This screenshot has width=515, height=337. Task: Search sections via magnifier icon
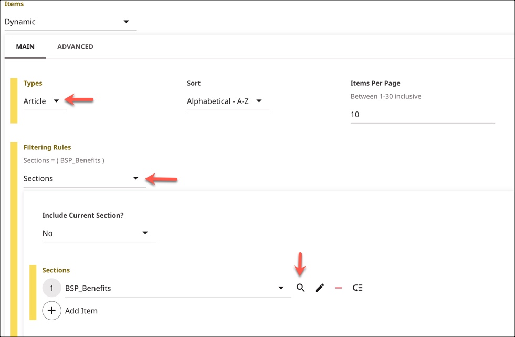300,288
